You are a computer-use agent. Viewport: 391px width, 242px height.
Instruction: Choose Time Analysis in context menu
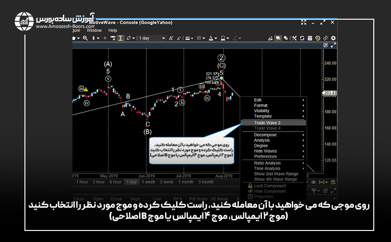pyautogui.click(x=273, y=169)
